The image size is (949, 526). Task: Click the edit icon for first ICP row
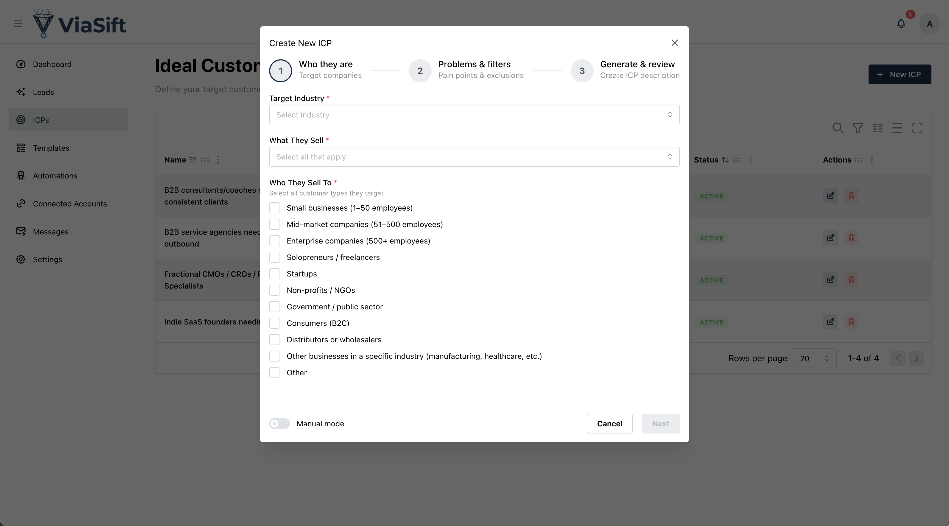830,195
